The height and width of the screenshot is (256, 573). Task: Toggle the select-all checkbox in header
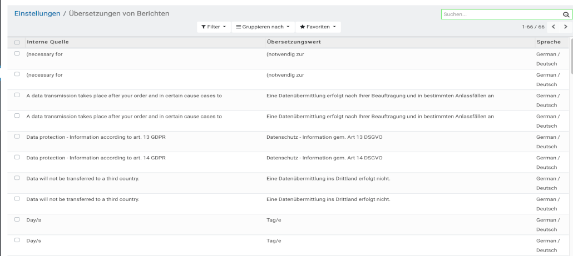pyautogui.click(x=17, y=43)
